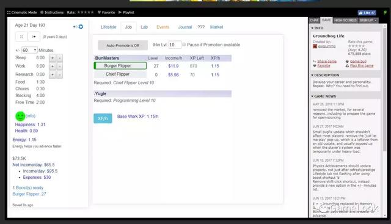Click the Min Lvl input field

coord(175,45)
